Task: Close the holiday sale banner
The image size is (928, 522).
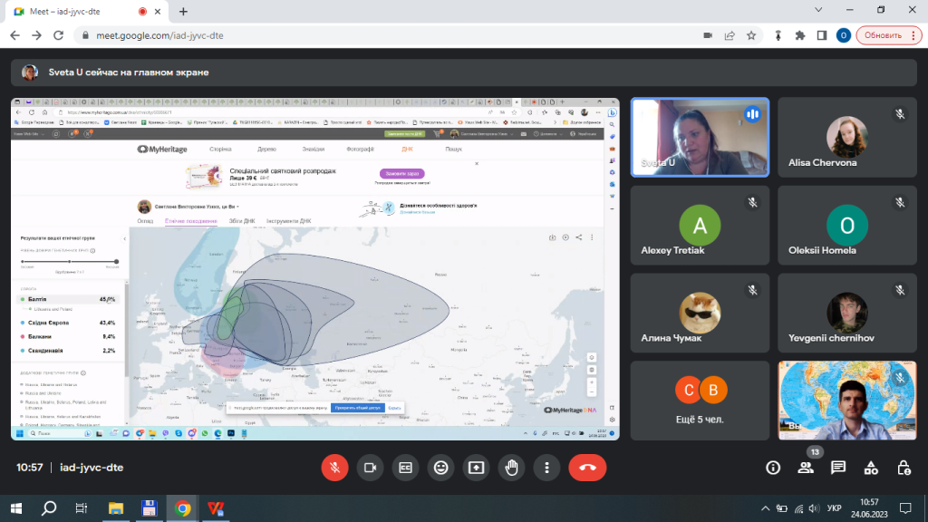Action: [477, 163]
